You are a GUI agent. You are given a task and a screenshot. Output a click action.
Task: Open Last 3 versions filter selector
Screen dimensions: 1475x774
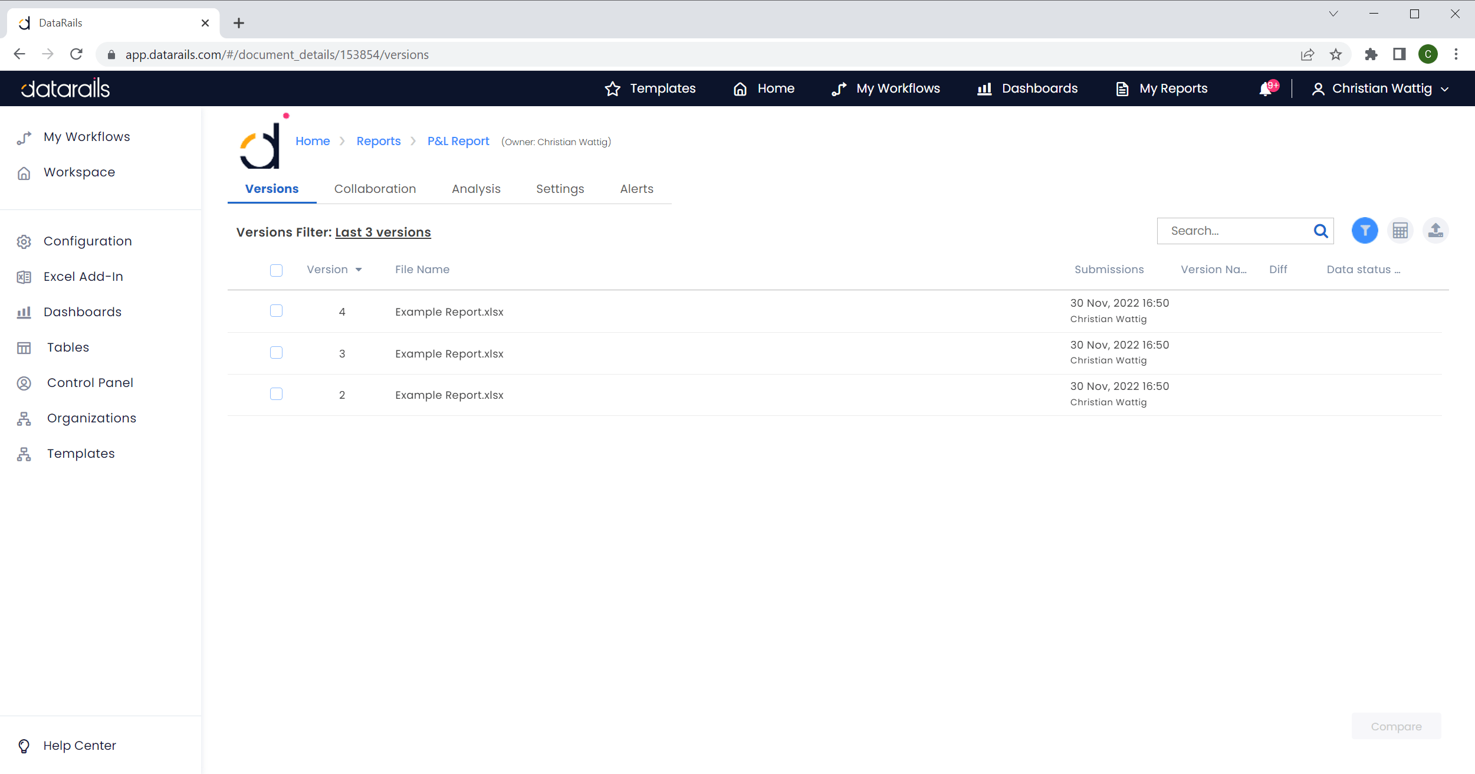tap(383, 232)
